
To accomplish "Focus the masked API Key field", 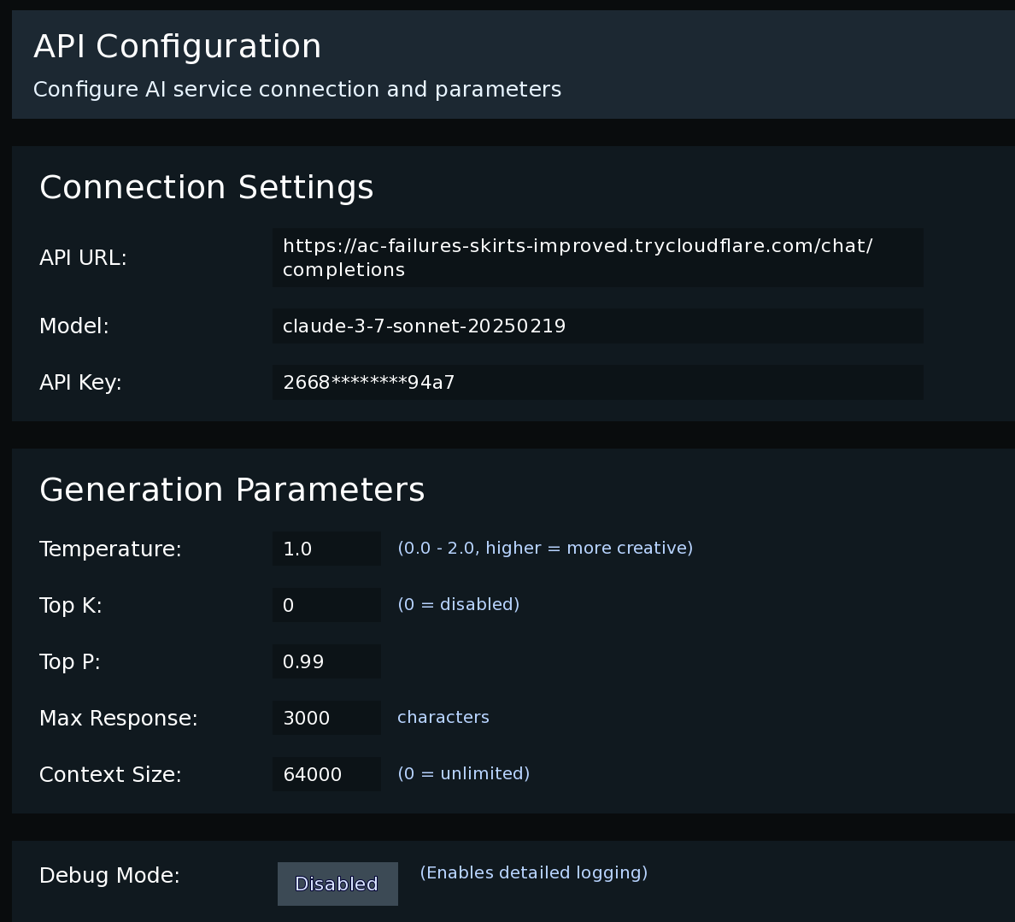I will click(x=597, y=382).
